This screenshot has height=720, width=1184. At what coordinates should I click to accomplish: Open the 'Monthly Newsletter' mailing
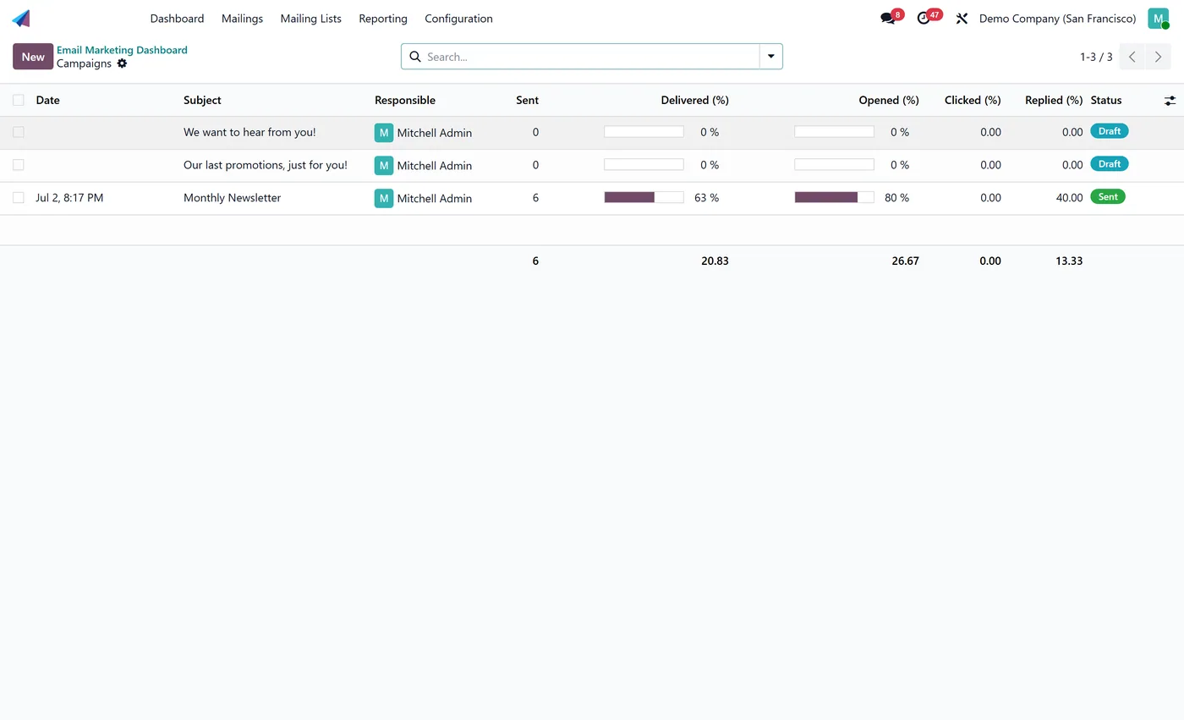point(232,197)
